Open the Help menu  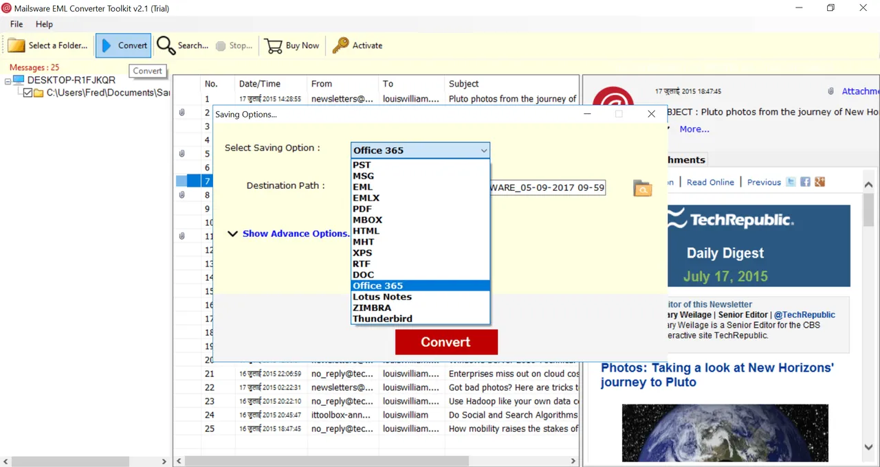44,24
